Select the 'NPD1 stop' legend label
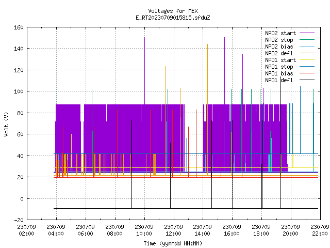330x248 pixels. (279, 67)
